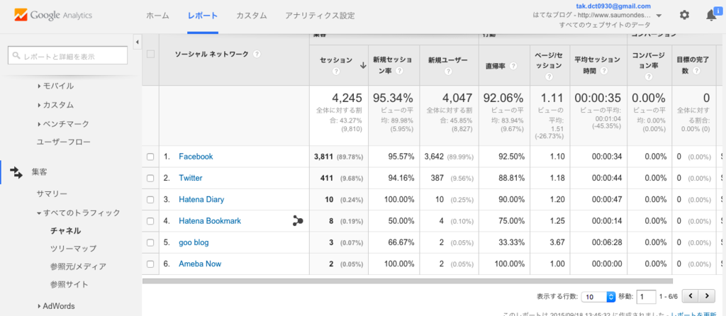726x316 pixels.
Task: Open ユーザーフロー in the sidebar
Action: [x=63, y=142]
